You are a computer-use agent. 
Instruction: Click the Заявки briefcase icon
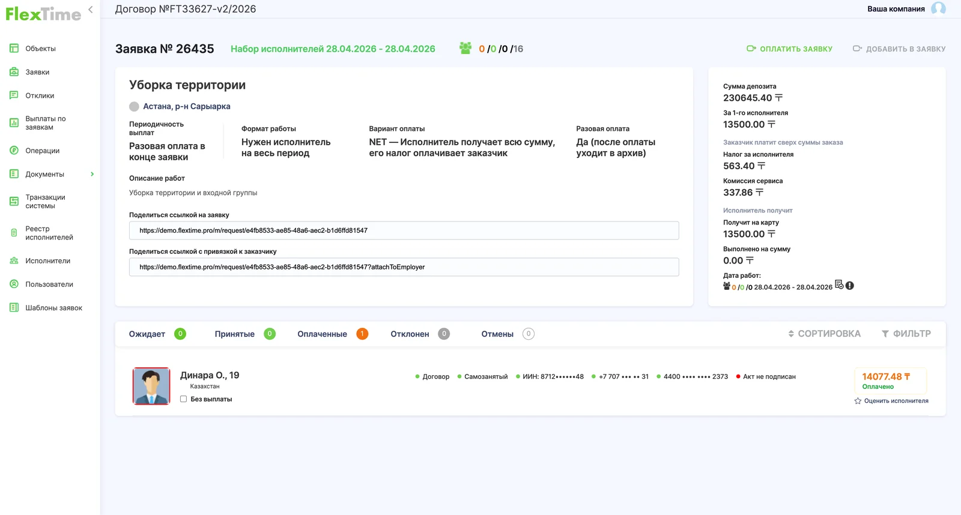tap(14, 72)
